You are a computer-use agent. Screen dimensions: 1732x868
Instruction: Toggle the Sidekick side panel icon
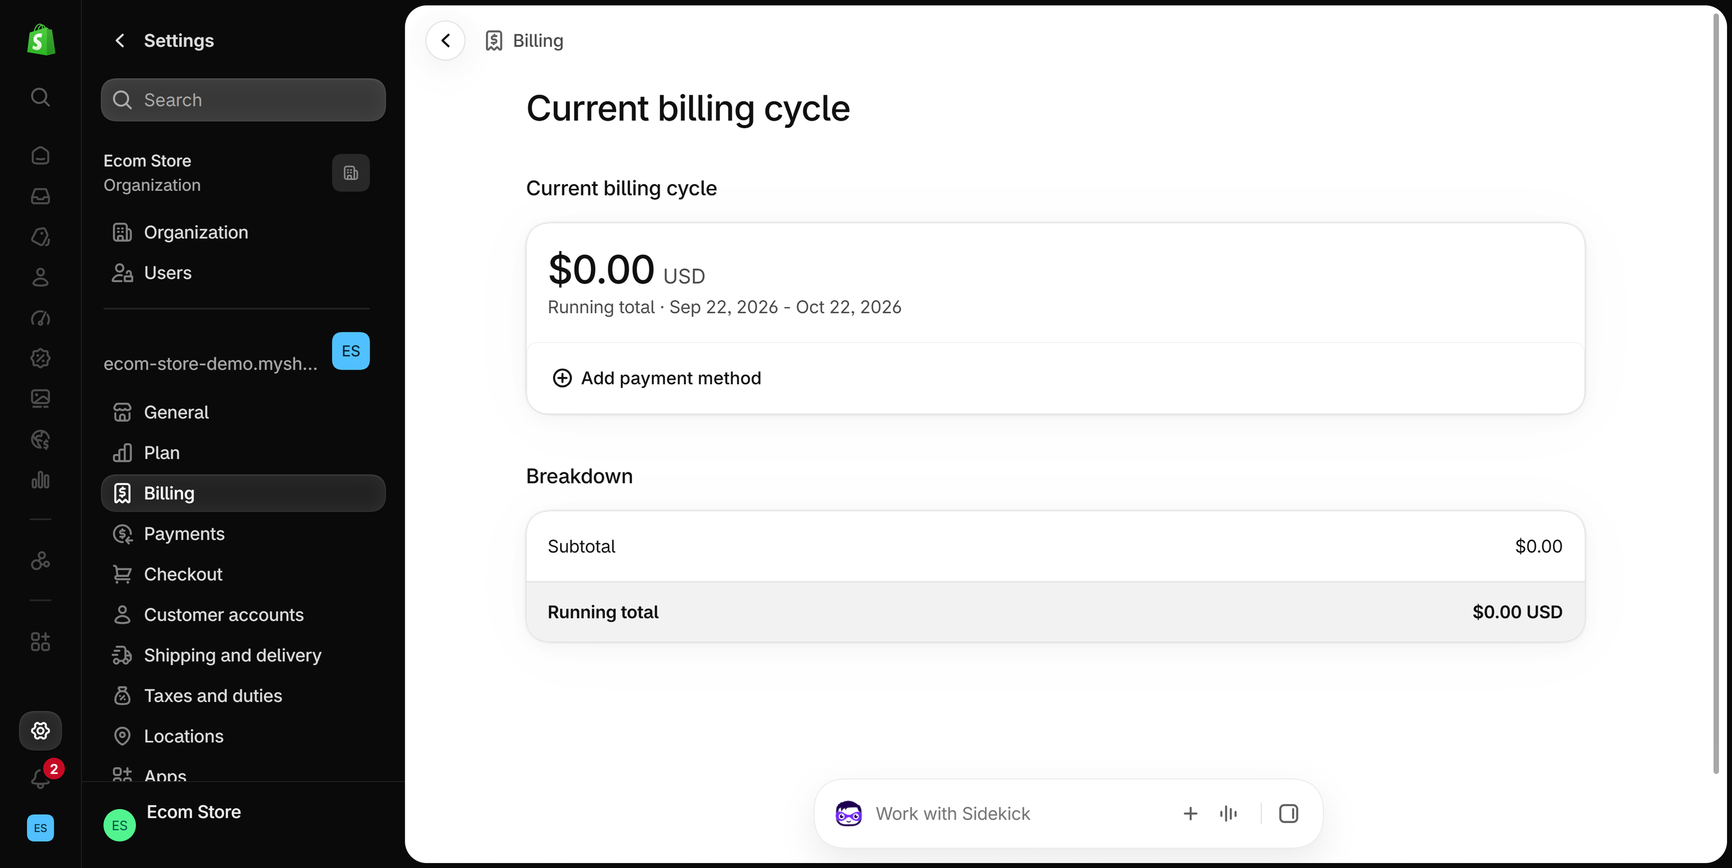(x=1288, y=813)
